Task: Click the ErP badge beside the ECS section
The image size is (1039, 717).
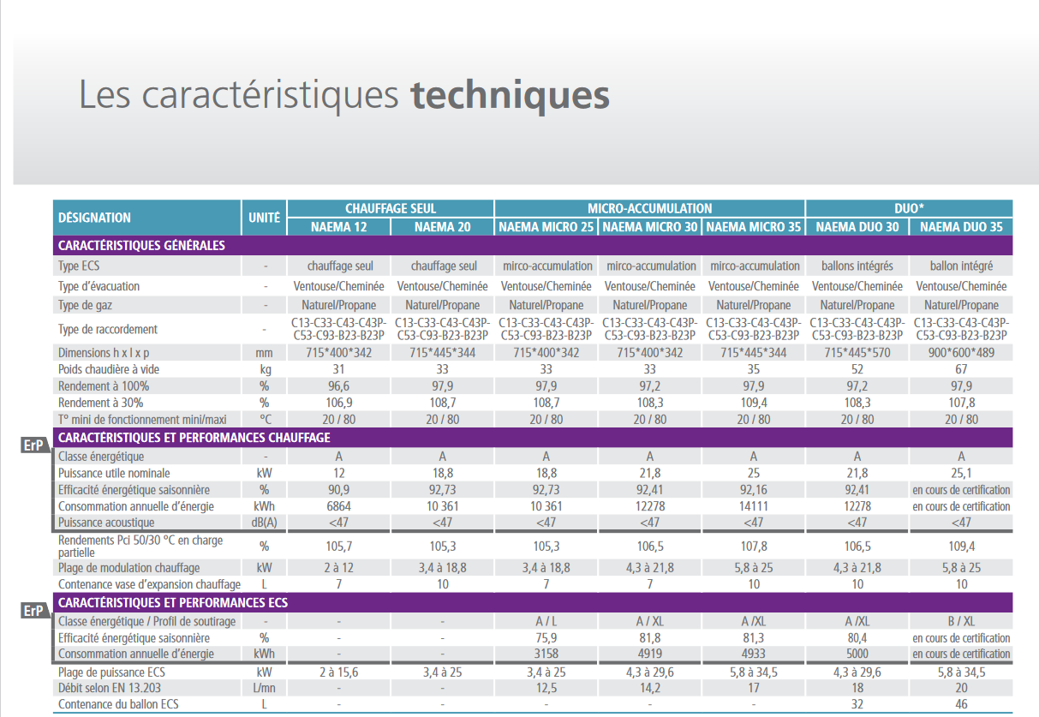Action: coord(35,610)
